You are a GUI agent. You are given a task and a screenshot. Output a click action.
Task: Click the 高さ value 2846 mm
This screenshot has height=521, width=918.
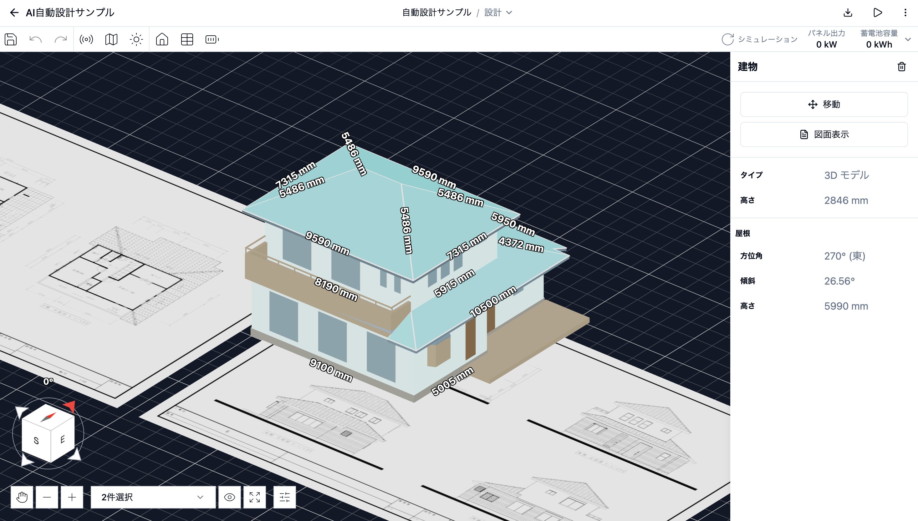846,200
